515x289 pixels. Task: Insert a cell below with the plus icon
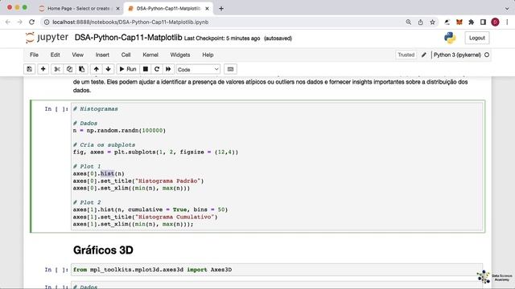click(x=43, y=69)
